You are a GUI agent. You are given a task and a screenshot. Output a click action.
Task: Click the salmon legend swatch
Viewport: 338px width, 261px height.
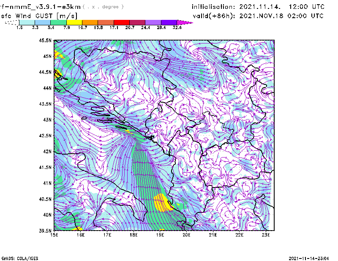tap(106, 22)
